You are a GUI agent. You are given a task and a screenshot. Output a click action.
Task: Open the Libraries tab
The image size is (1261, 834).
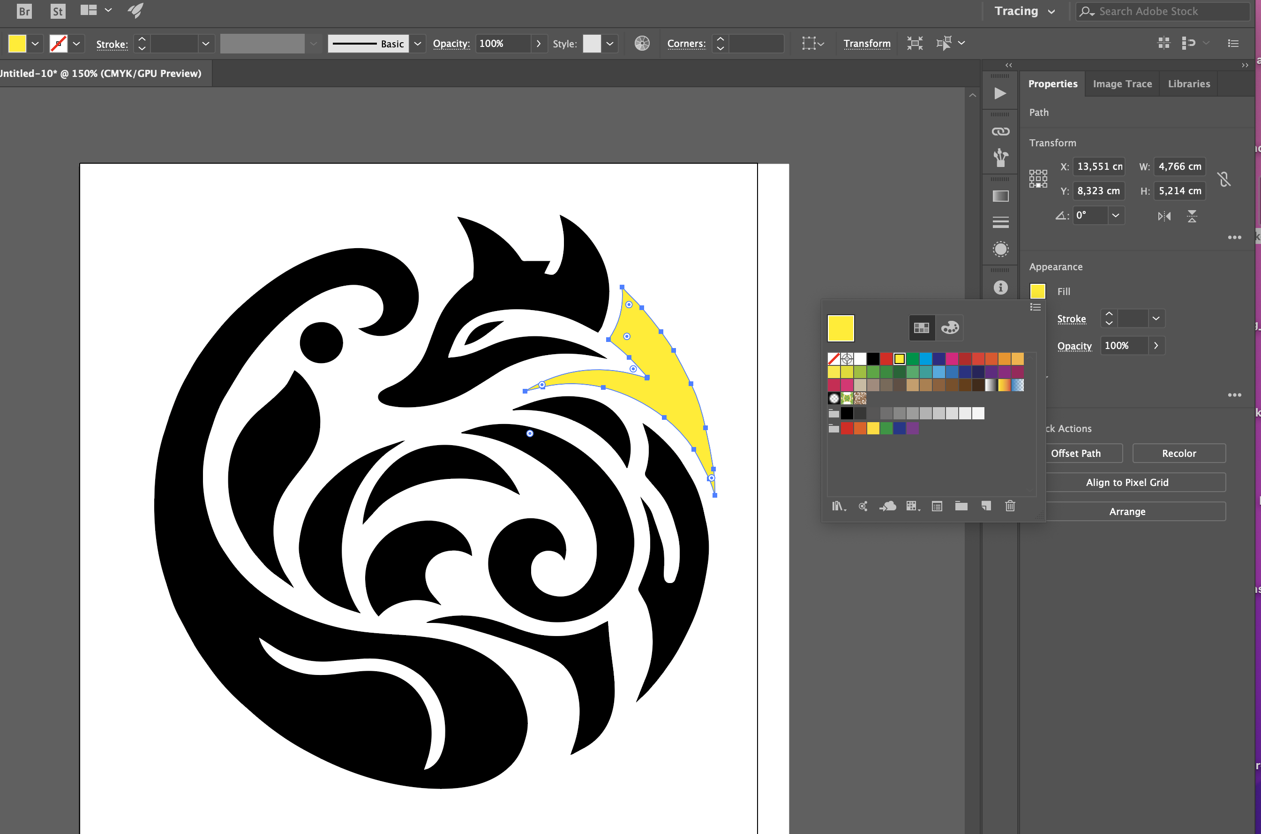pos(1188,83)
